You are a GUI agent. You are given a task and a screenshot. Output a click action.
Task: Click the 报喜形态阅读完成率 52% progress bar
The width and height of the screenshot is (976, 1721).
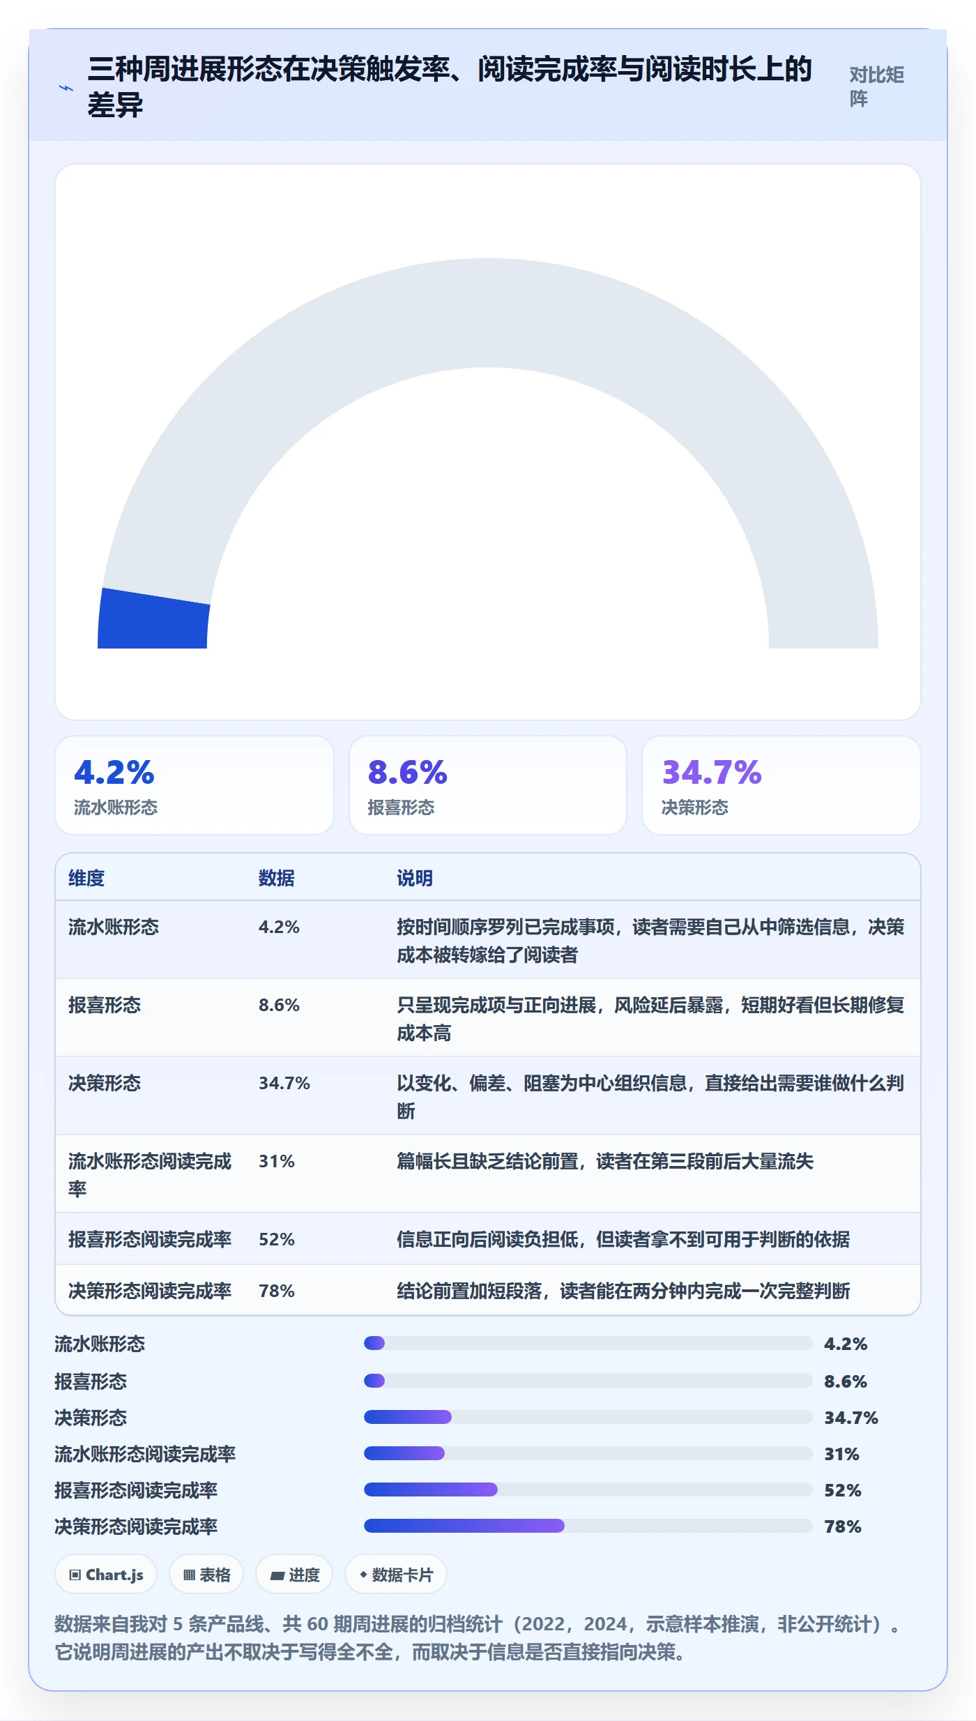[x=588, y=1489]
